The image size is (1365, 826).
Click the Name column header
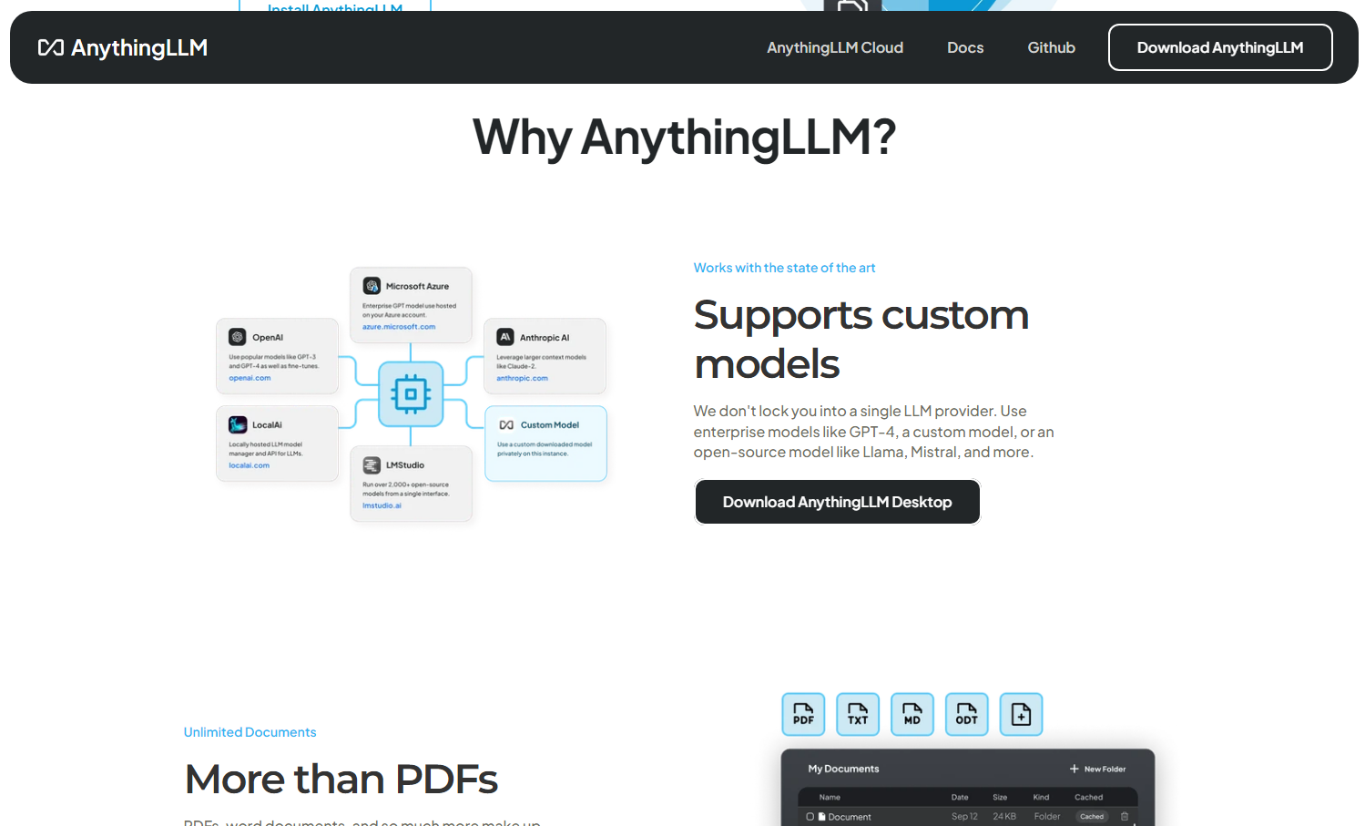pos(830,797)
